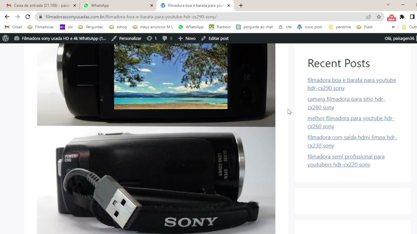Open filmadora semi profissional hdr-cx220 link
The image size is (417, 234).
coord(346,161)
